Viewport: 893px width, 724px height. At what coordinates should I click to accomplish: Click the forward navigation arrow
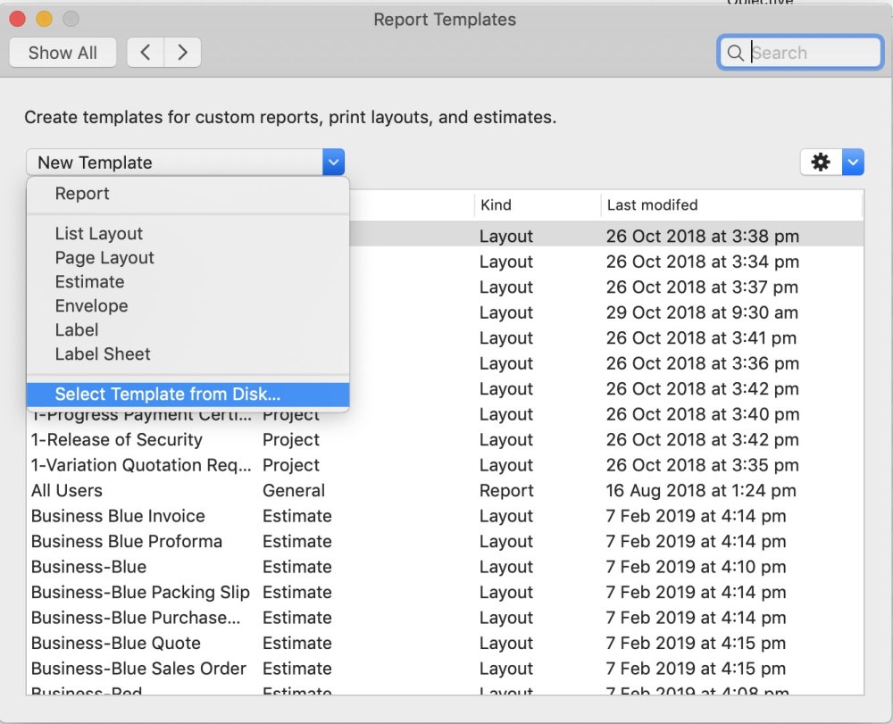click(x=182, y=52)
